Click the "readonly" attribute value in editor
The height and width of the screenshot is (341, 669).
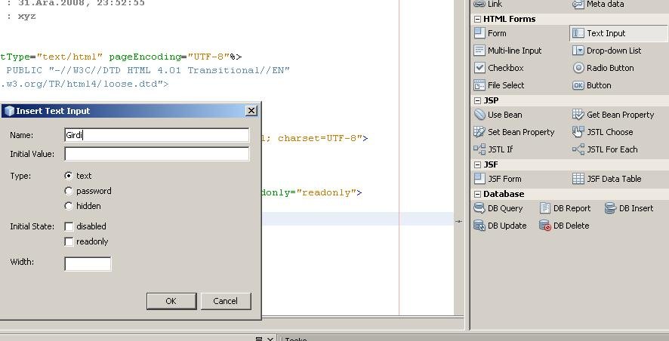tap(326, 192)
